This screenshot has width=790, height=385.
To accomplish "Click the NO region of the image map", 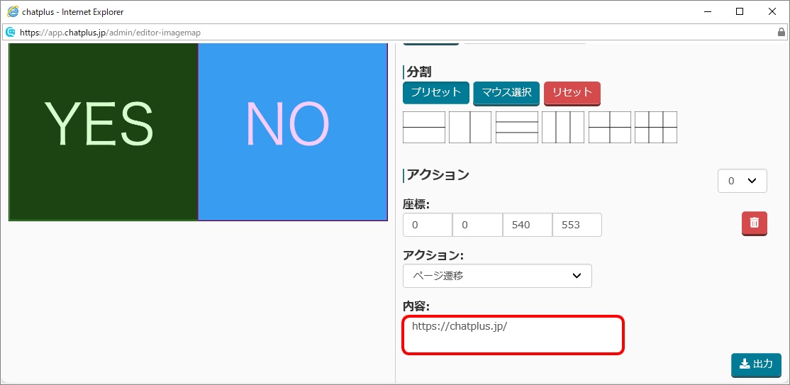I will point(293,131).
